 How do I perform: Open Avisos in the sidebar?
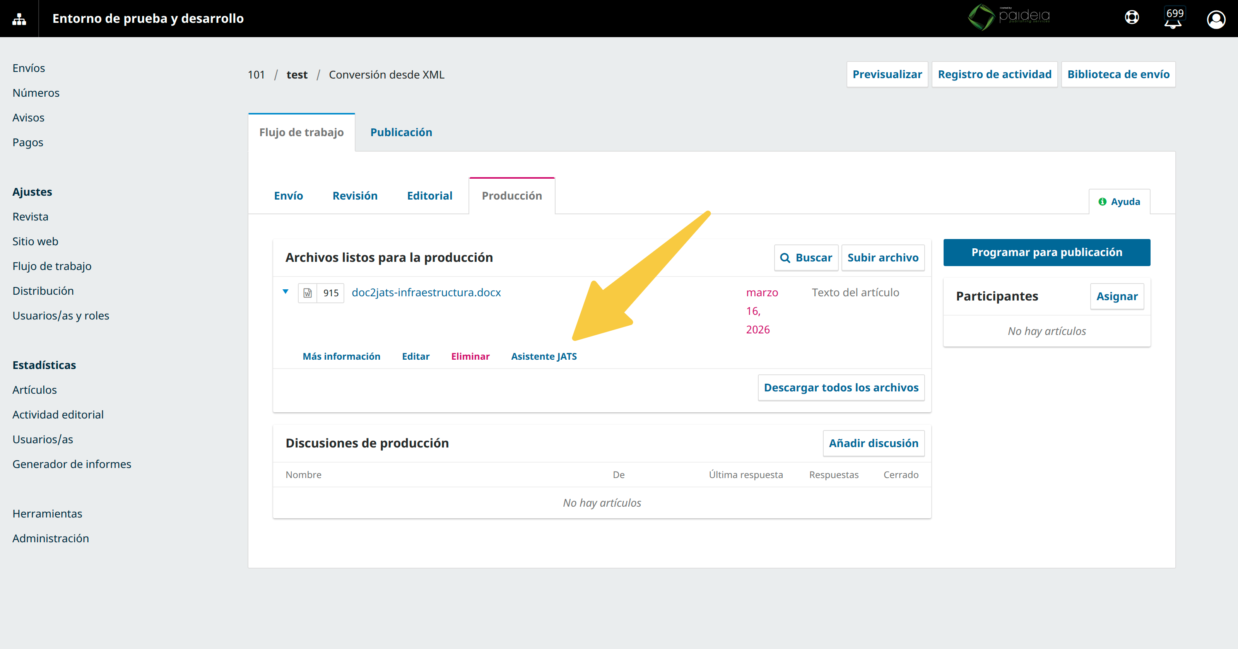click(x=28, y=118)
